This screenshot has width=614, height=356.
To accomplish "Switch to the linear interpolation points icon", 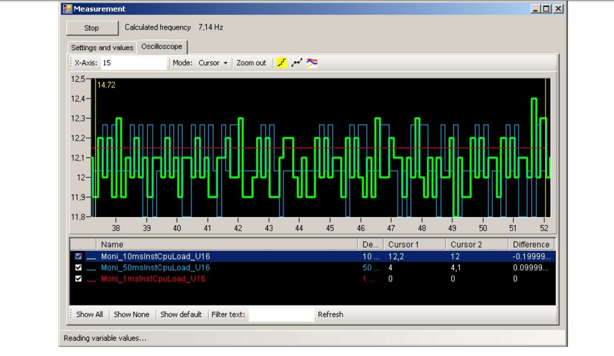I will pos(296,63).
